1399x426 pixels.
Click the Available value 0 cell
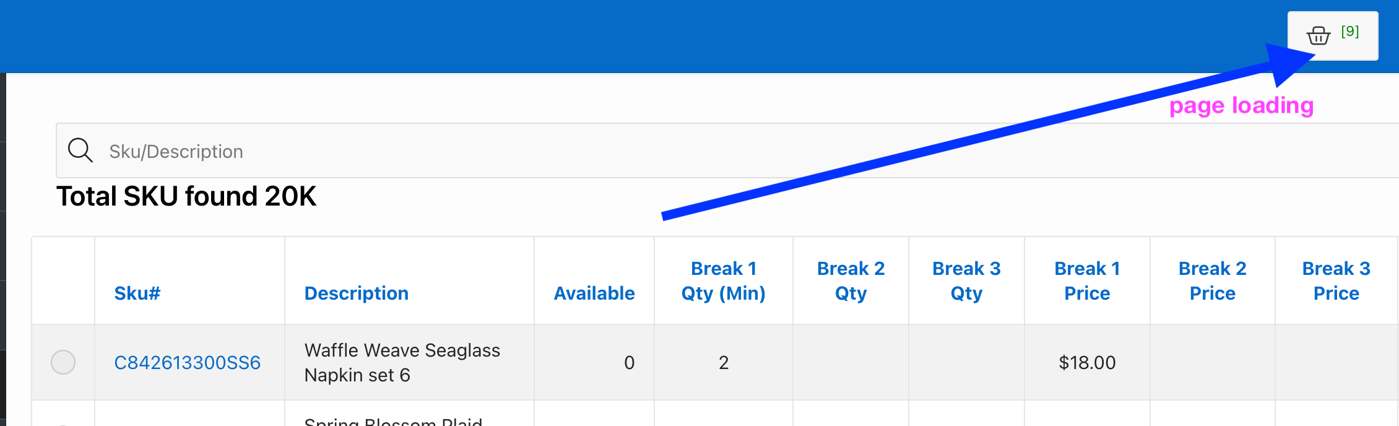click(629, 362)
